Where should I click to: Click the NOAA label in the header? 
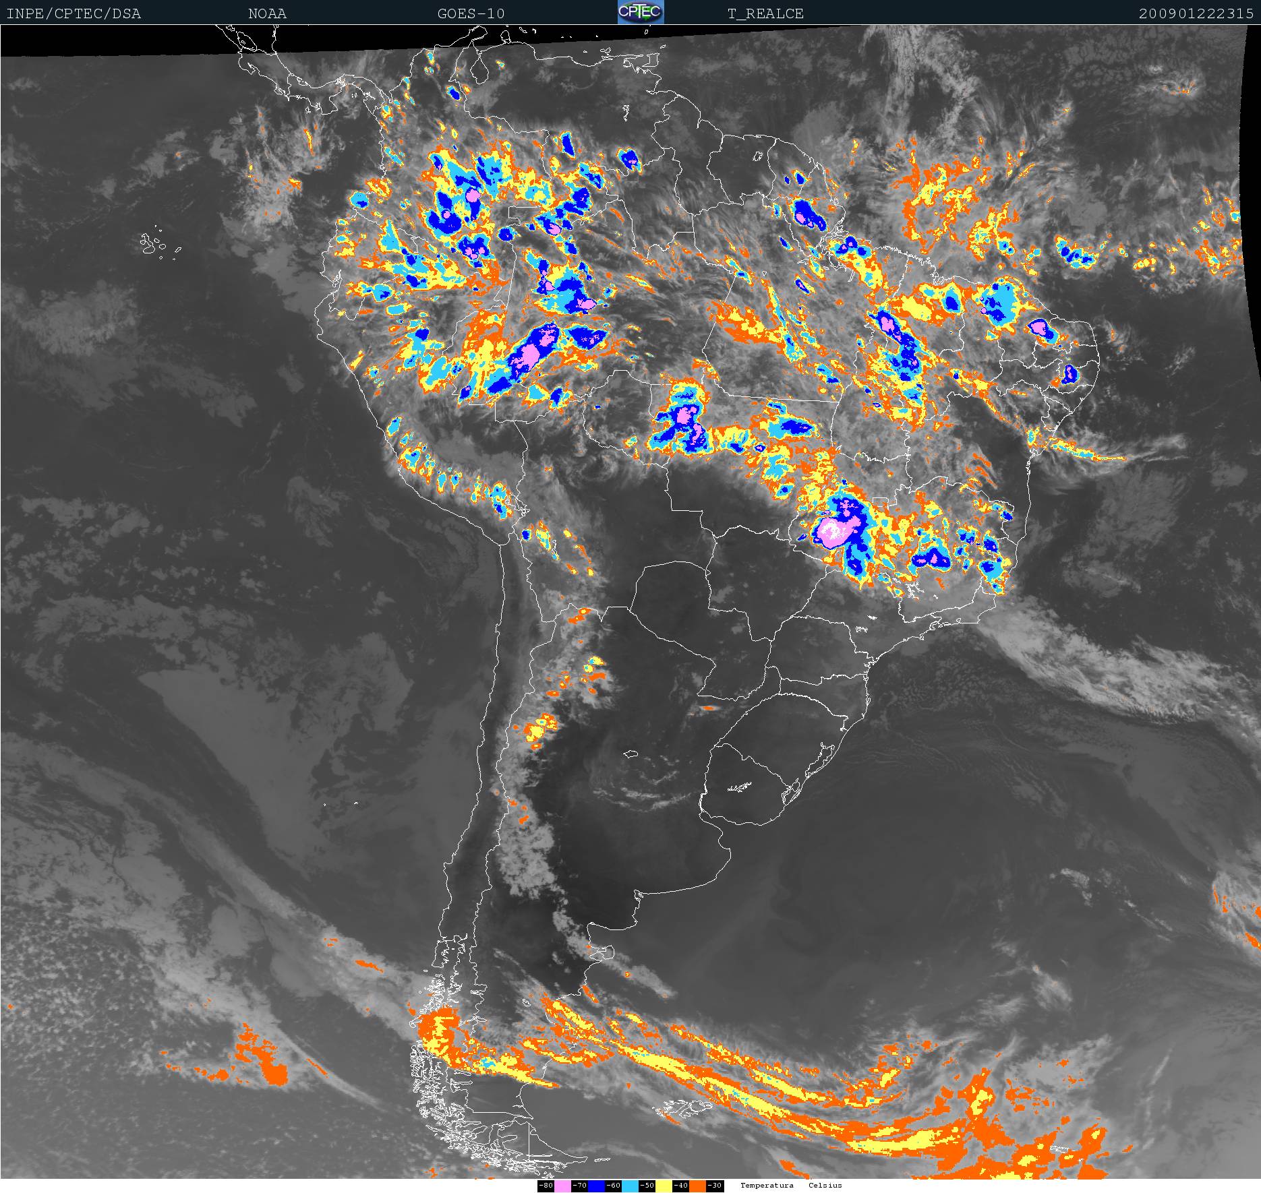pyautogui.click(x=267, y=13)
